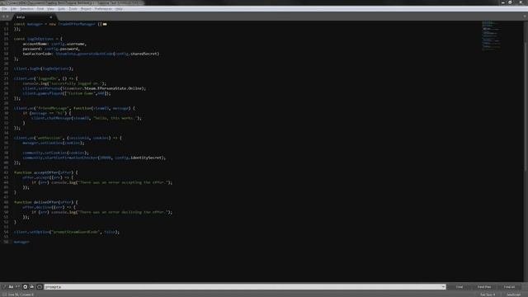Click 'client.setOption' on line 54

(31, 232)
